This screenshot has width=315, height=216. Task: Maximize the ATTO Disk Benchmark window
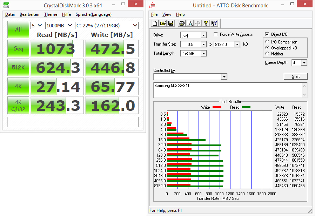tap(292, 4)
